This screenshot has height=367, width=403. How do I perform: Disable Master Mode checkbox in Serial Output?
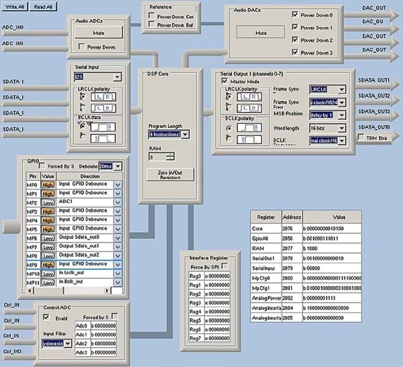coord(225,81)
